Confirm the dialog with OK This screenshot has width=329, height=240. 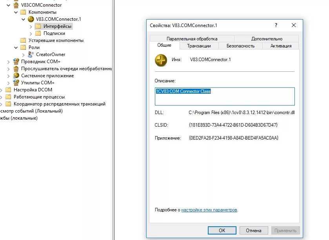[222, 230]
